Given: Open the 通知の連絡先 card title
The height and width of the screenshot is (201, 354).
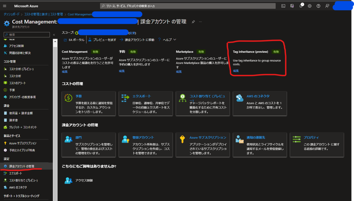Looking at the screenshot, I should pos(256,138).
